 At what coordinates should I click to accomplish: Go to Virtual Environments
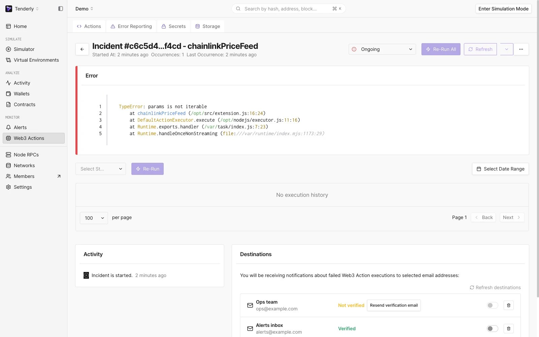(x=34, y=60)
